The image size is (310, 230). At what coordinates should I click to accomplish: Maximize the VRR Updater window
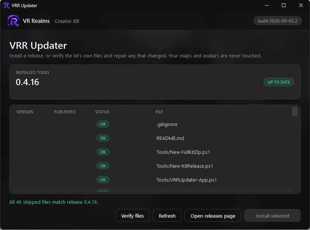point(283,5)
